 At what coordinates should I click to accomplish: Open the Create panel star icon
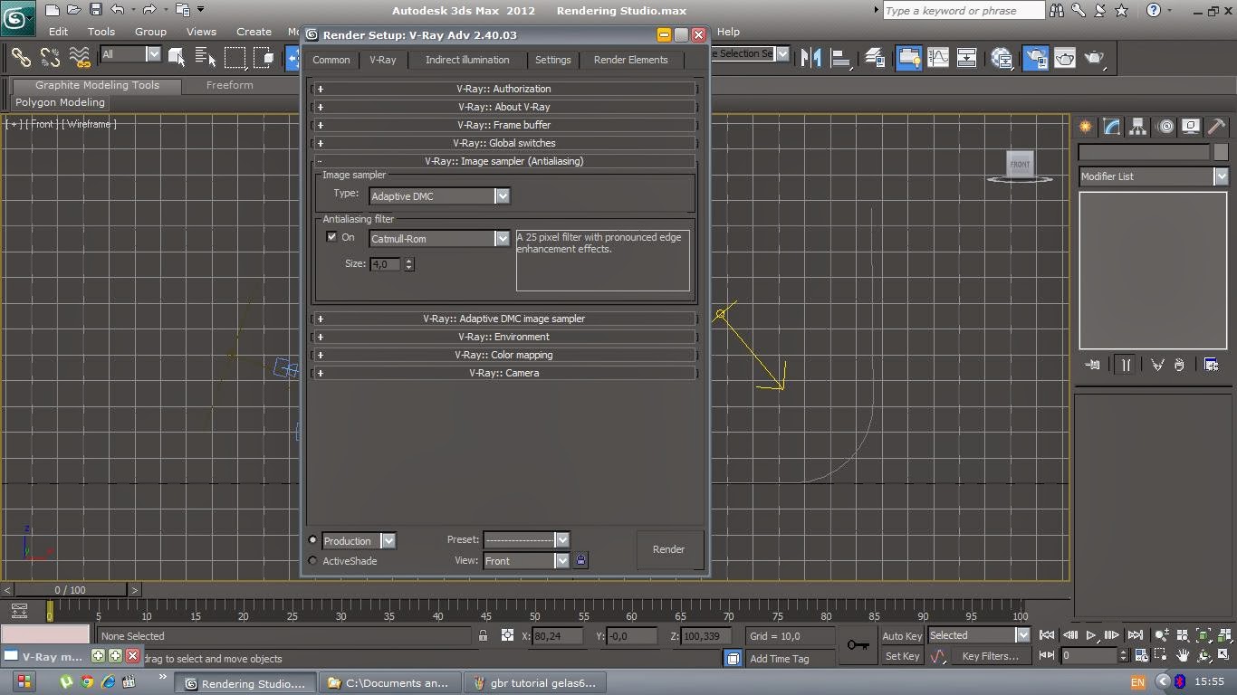[x=1085, y=127]
